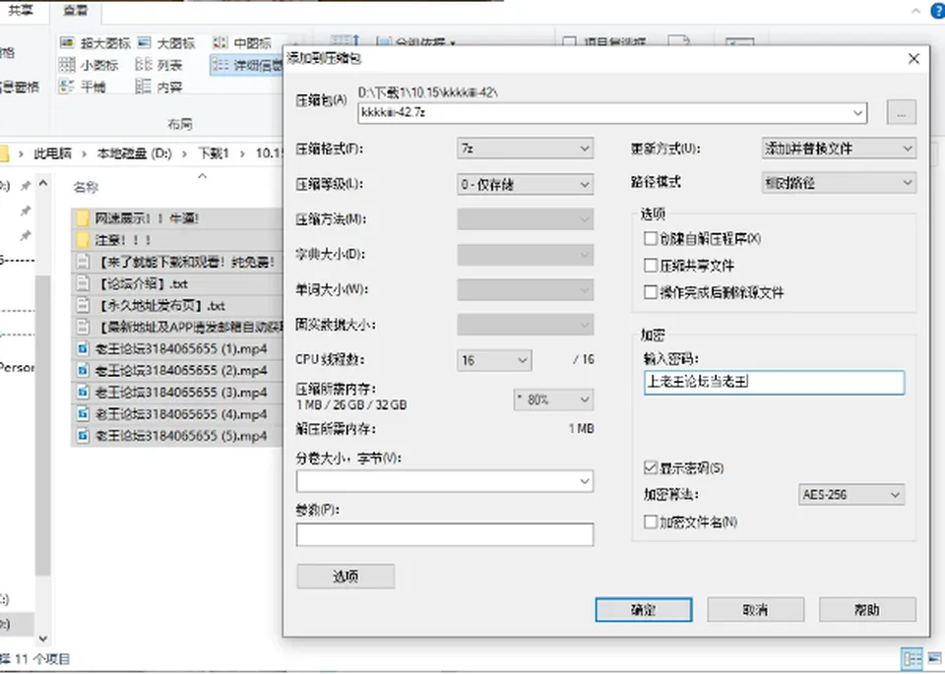Choose the 小图标 layout icon

point(68,65)
